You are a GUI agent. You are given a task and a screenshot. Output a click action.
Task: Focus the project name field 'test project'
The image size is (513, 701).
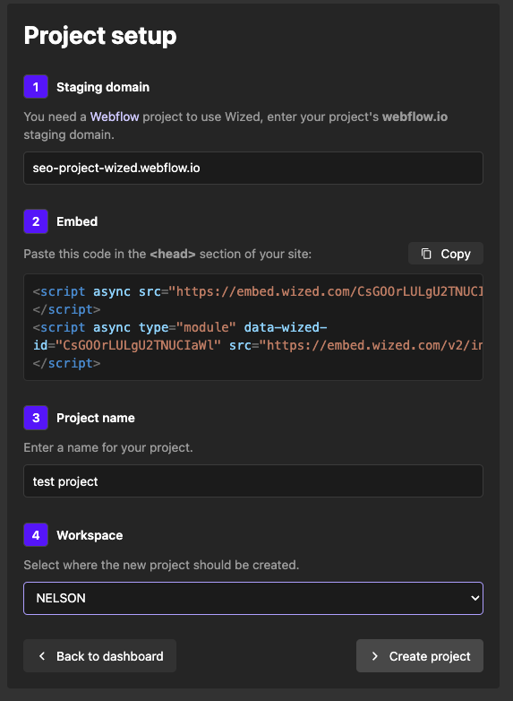tap(253, 481)
